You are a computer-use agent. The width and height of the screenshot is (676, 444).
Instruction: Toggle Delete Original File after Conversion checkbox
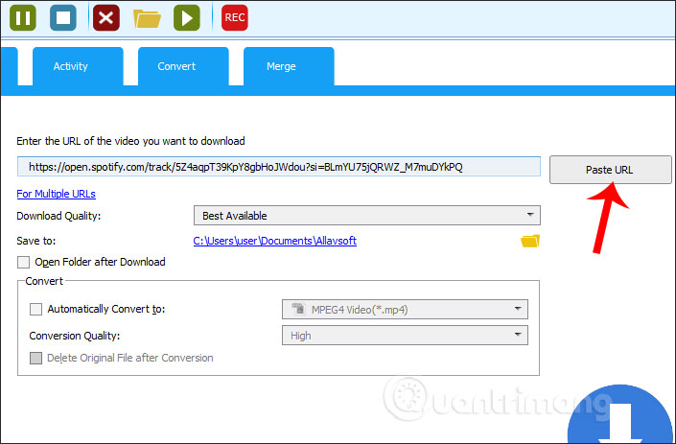coord(35,358)
